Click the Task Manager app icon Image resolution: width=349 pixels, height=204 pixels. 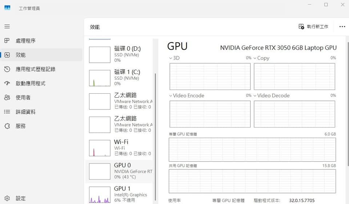[7, 8]
